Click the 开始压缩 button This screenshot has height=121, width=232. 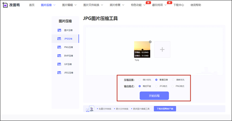pos(154,95)
